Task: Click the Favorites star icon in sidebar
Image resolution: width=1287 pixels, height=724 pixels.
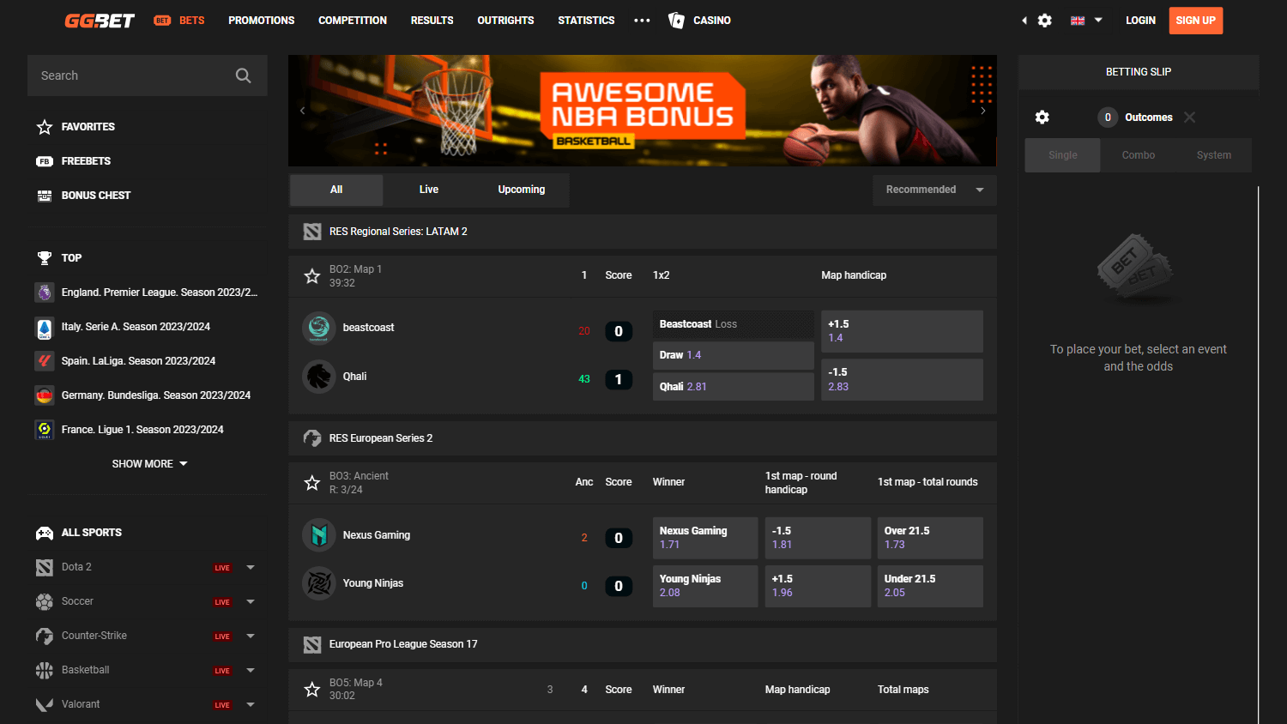Action: click(45, 127)
